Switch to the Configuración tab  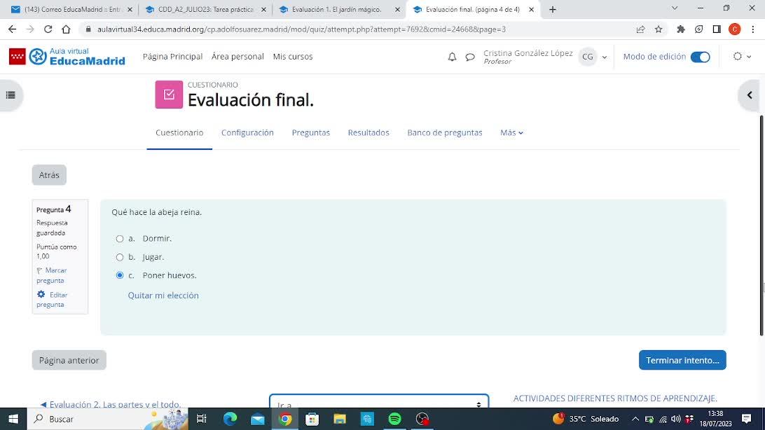tap(247, 132)
